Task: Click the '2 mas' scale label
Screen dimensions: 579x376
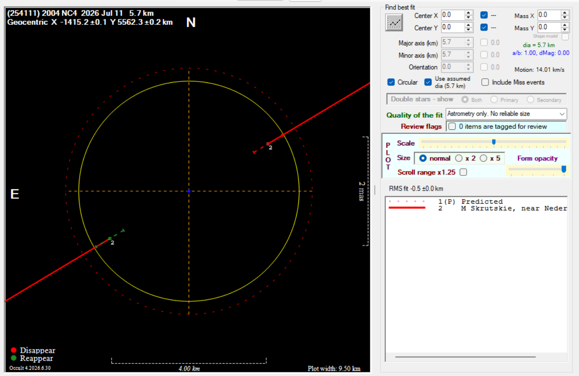Action: tap(361, 191)
